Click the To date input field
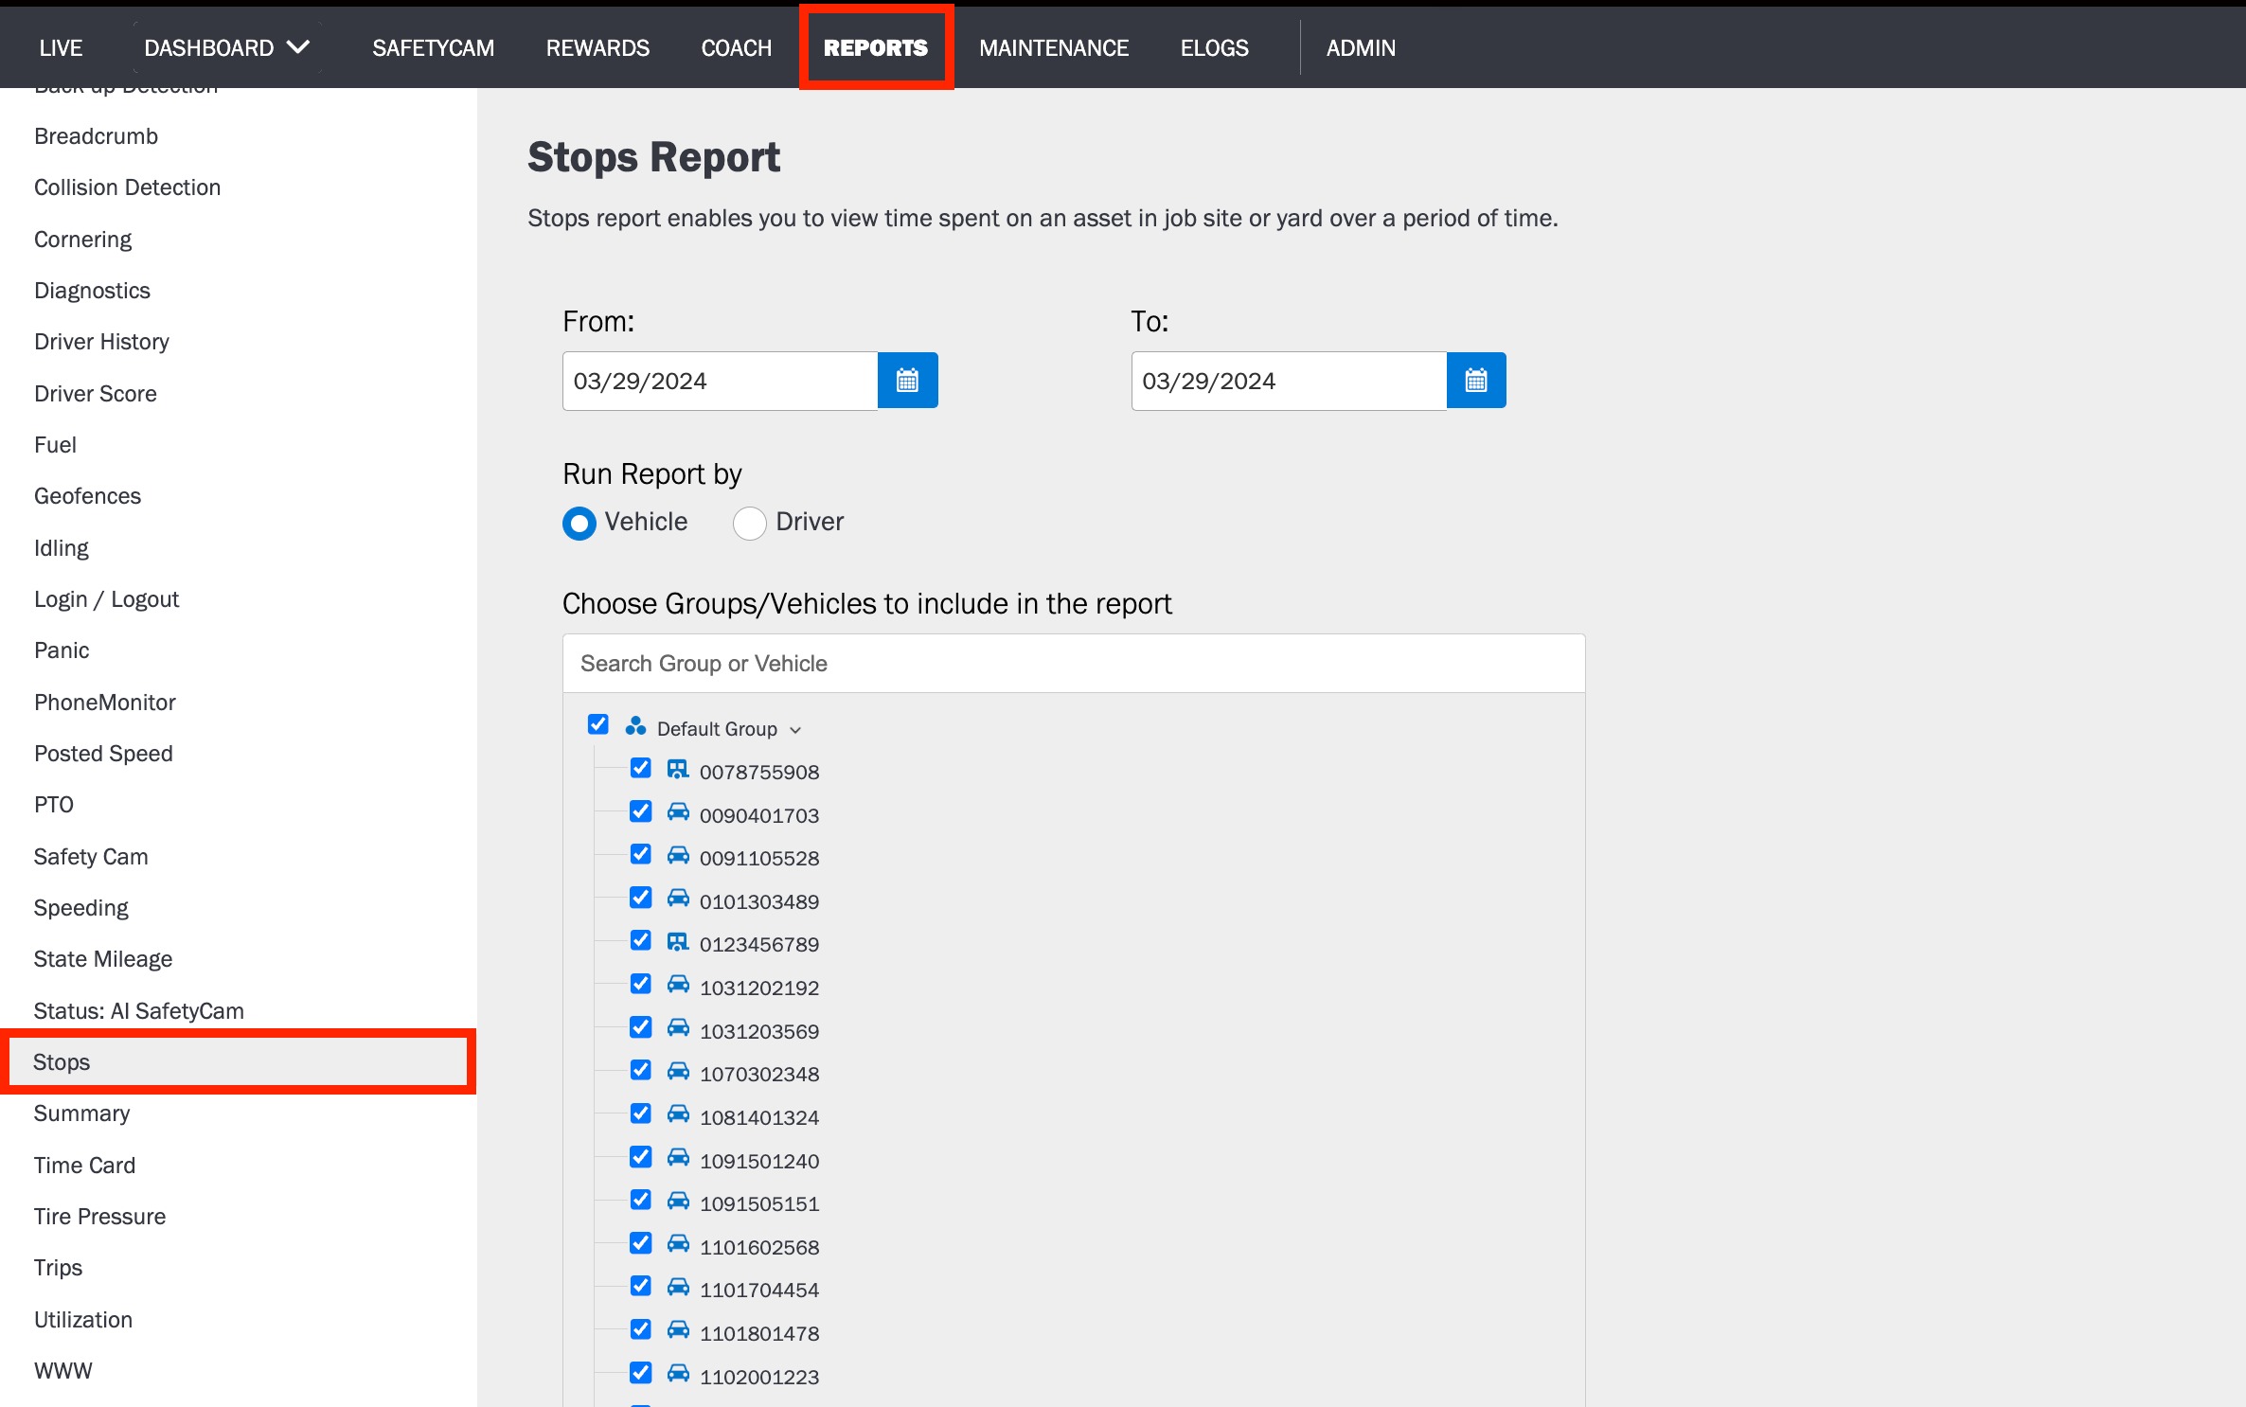 [x=1289, y=381]
